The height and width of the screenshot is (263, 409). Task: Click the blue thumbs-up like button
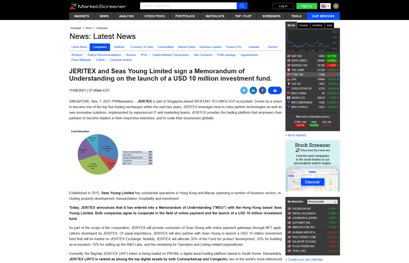click(x=275, y=91)
